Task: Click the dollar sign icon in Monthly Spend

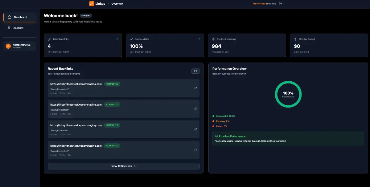Action: pos(295,39)
